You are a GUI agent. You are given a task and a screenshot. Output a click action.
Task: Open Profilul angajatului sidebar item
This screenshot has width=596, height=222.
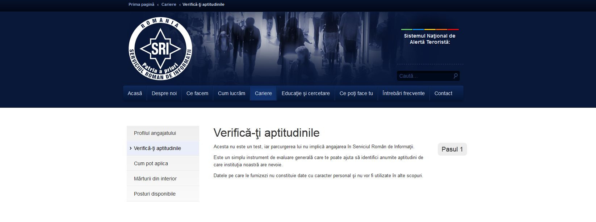(163, 133)
